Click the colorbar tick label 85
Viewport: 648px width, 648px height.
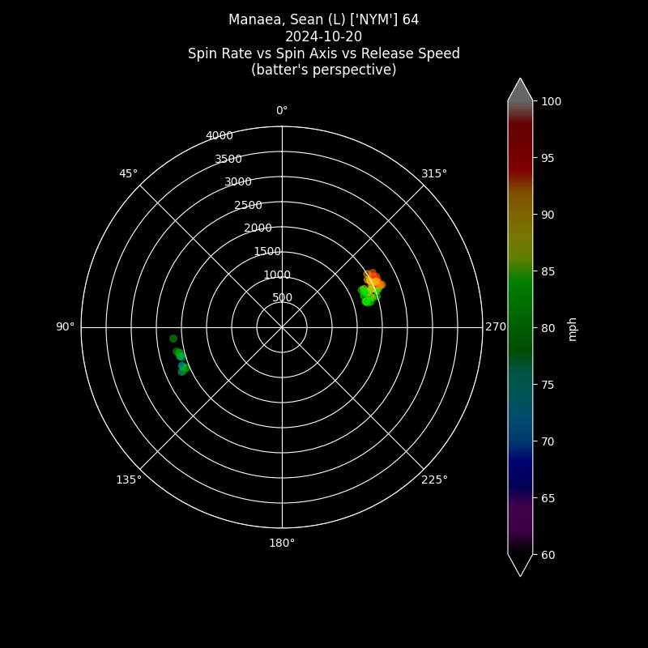[x=548, y=271]
